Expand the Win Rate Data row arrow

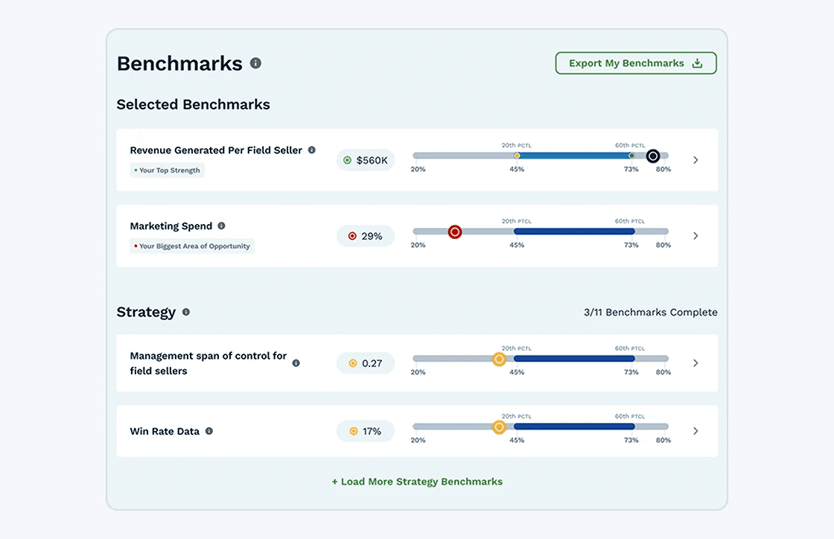[x=695, y=431]
